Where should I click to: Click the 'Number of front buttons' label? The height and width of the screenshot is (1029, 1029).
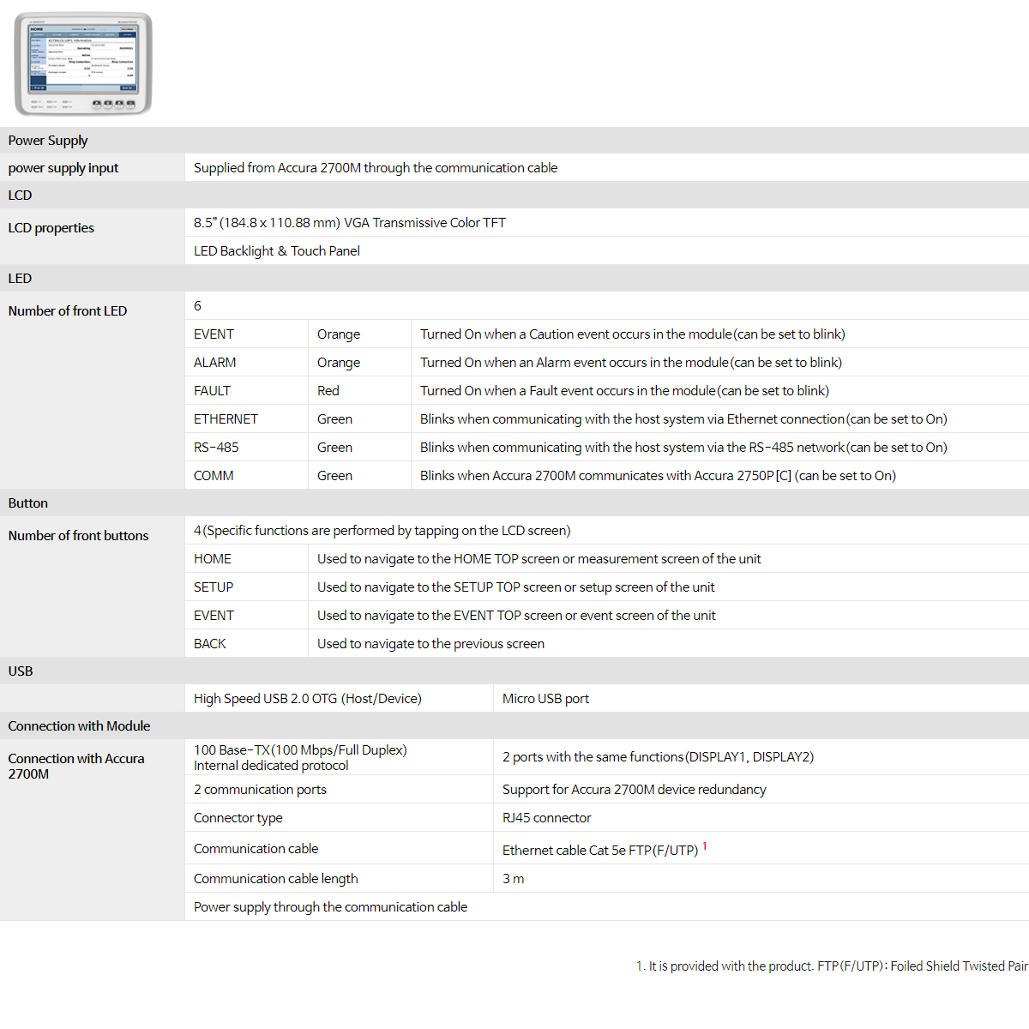79,536
